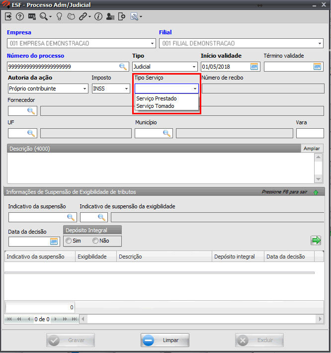This screenshot has height=353, width=331.
Task: Open dropdown arrow beside toolbar magnifier
Action: tap(50, 17)
